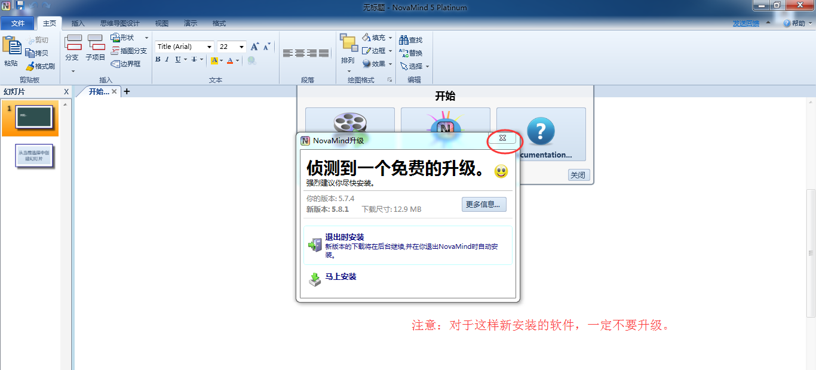Close the 开始... document tab
816x370 pixels.
pyautogui.click(x=114, y=91)
